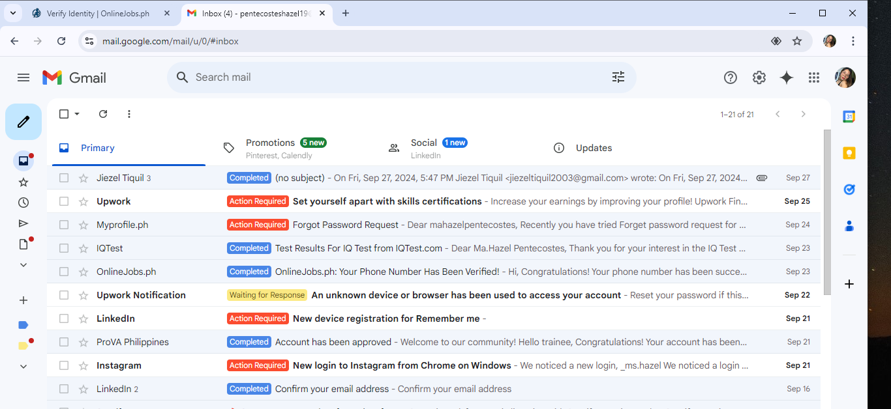Screen dimensions: 891x409
Task: Open Gmail Support help icon
Action: [x=731, y=78]
